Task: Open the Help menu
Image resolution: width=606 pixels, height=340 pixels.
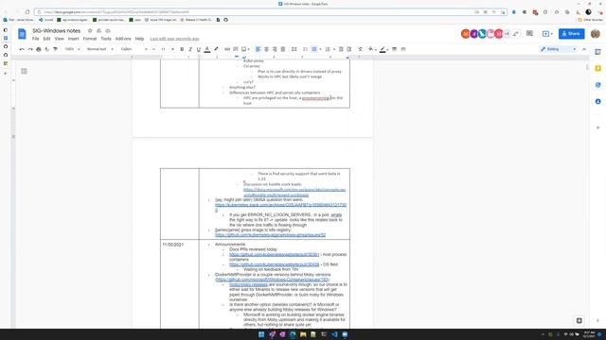Action: click(139, 39)
